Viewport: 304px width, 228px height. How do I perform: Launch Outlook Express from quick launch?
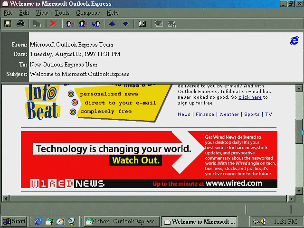[49, 221]
